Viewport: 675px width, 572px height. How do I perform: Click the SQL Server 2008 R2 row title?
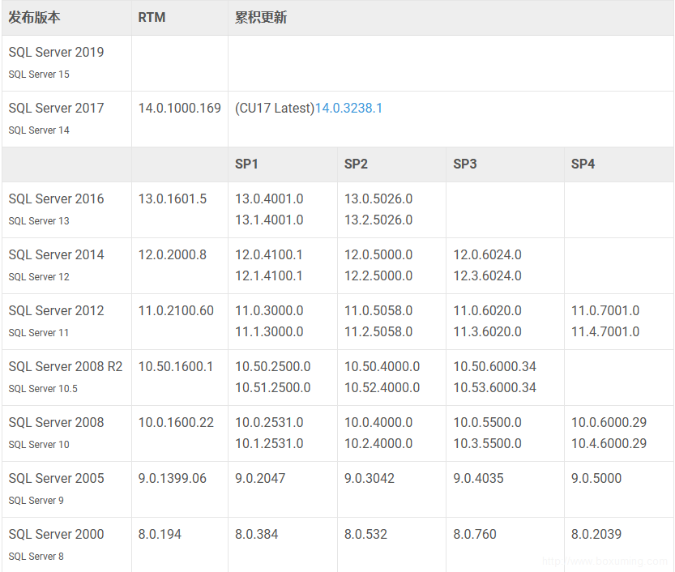(66, 367)
